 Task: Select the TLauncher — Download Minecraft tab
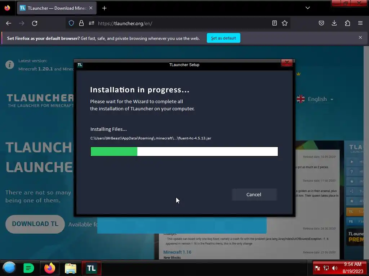click(57, 8)
